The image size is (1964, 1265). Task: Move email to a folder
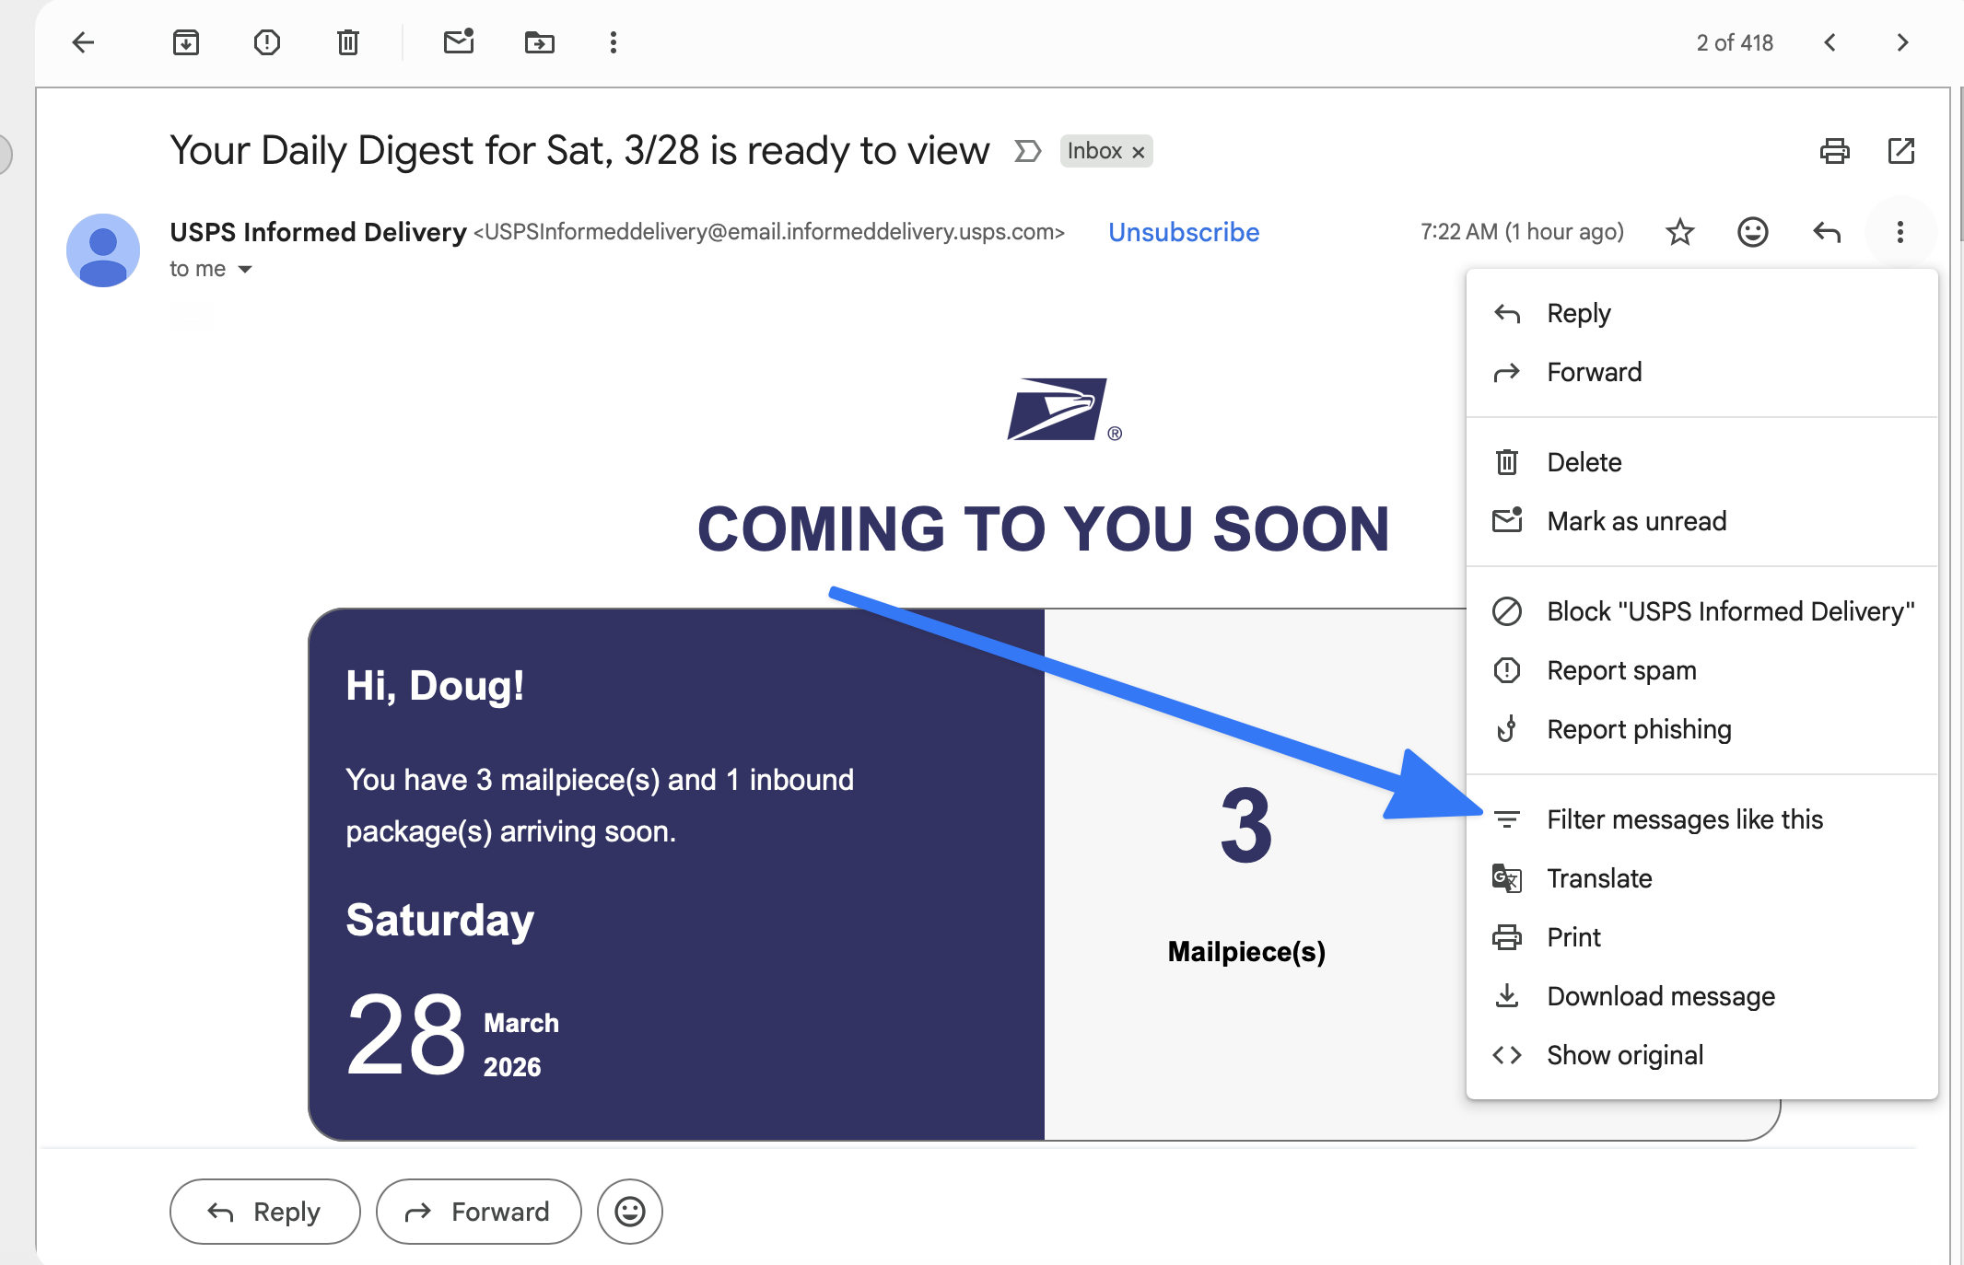click(x=540, y=42)
